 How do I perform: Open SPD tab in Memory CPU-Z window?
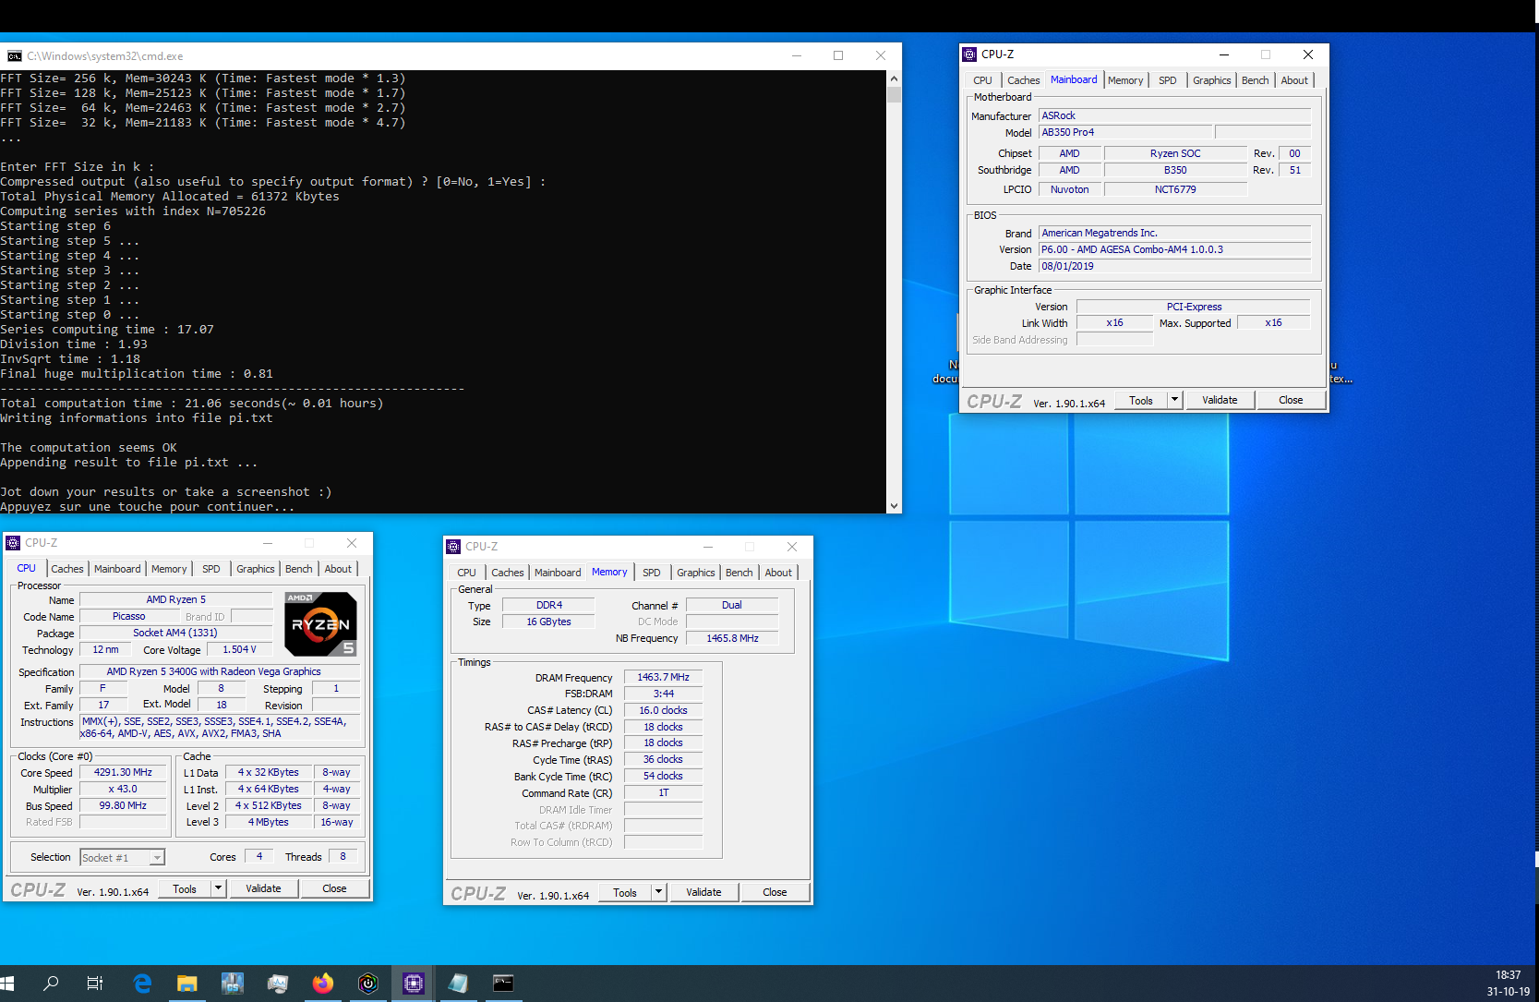pos(652,573)
